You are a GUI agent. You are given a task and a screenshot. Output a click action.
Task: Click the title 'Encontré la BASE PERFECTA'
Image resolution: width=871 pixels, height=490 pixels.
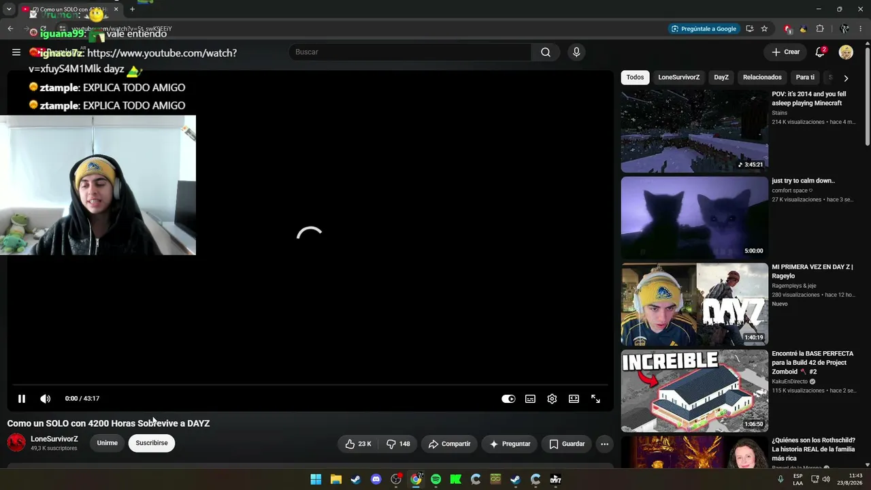tap(812, 363)
